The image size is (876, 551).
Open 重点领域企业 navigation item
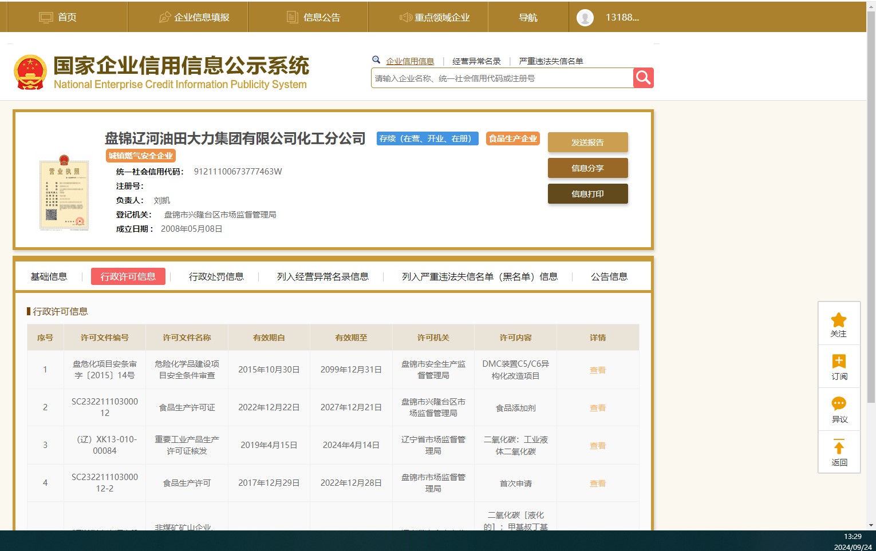coord(435,17)
